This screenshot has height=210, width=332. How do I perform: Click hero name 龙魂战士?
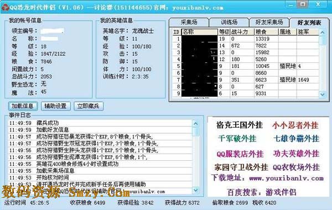coord(143,31)
